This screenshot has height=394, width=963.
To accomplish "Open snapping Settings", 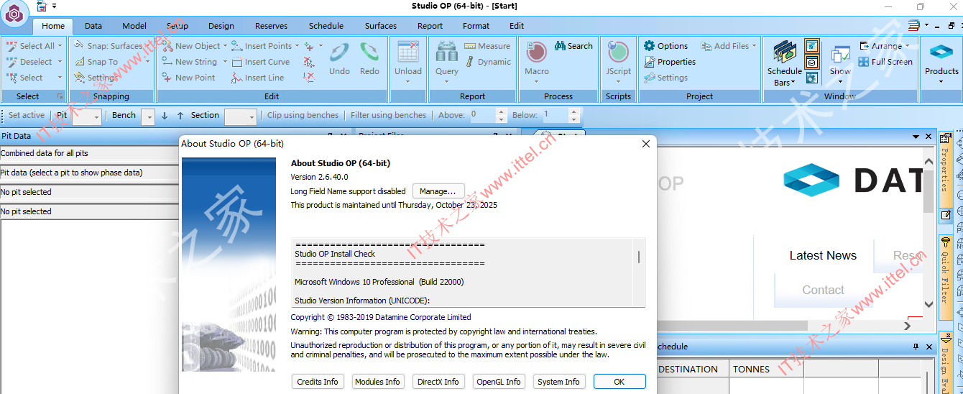I will coord(96,78).
